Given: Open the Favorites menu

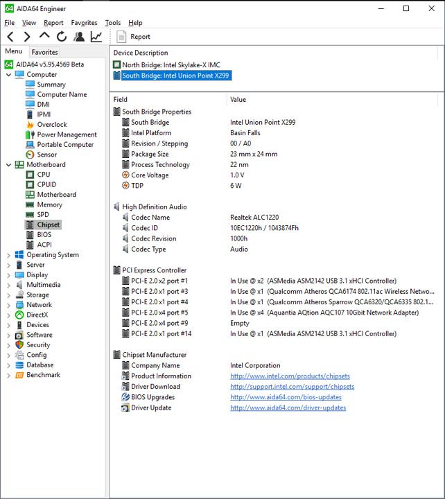Looking at the screenshot, I should tap(84, 23).
